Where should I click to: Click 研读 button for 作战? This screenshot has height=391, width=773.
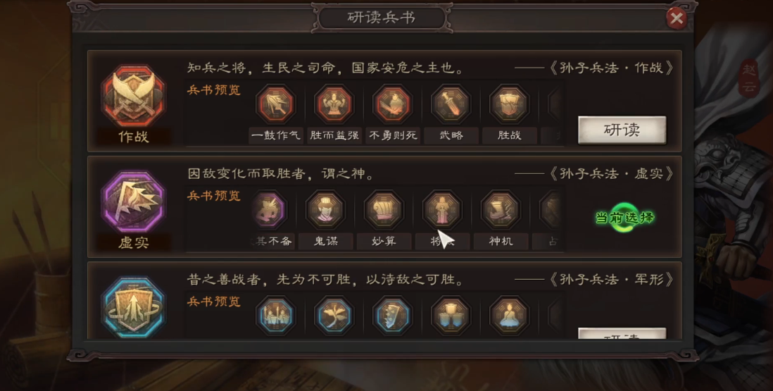(x=622, y=130)
